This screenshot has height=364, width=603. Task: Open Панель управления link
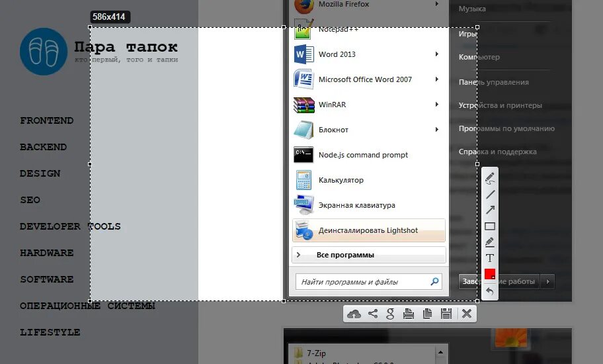[x=493, y=82]
